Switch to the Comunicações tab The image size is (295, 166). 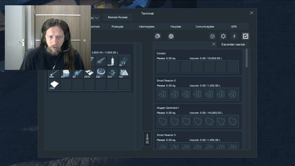pos(205,27)
